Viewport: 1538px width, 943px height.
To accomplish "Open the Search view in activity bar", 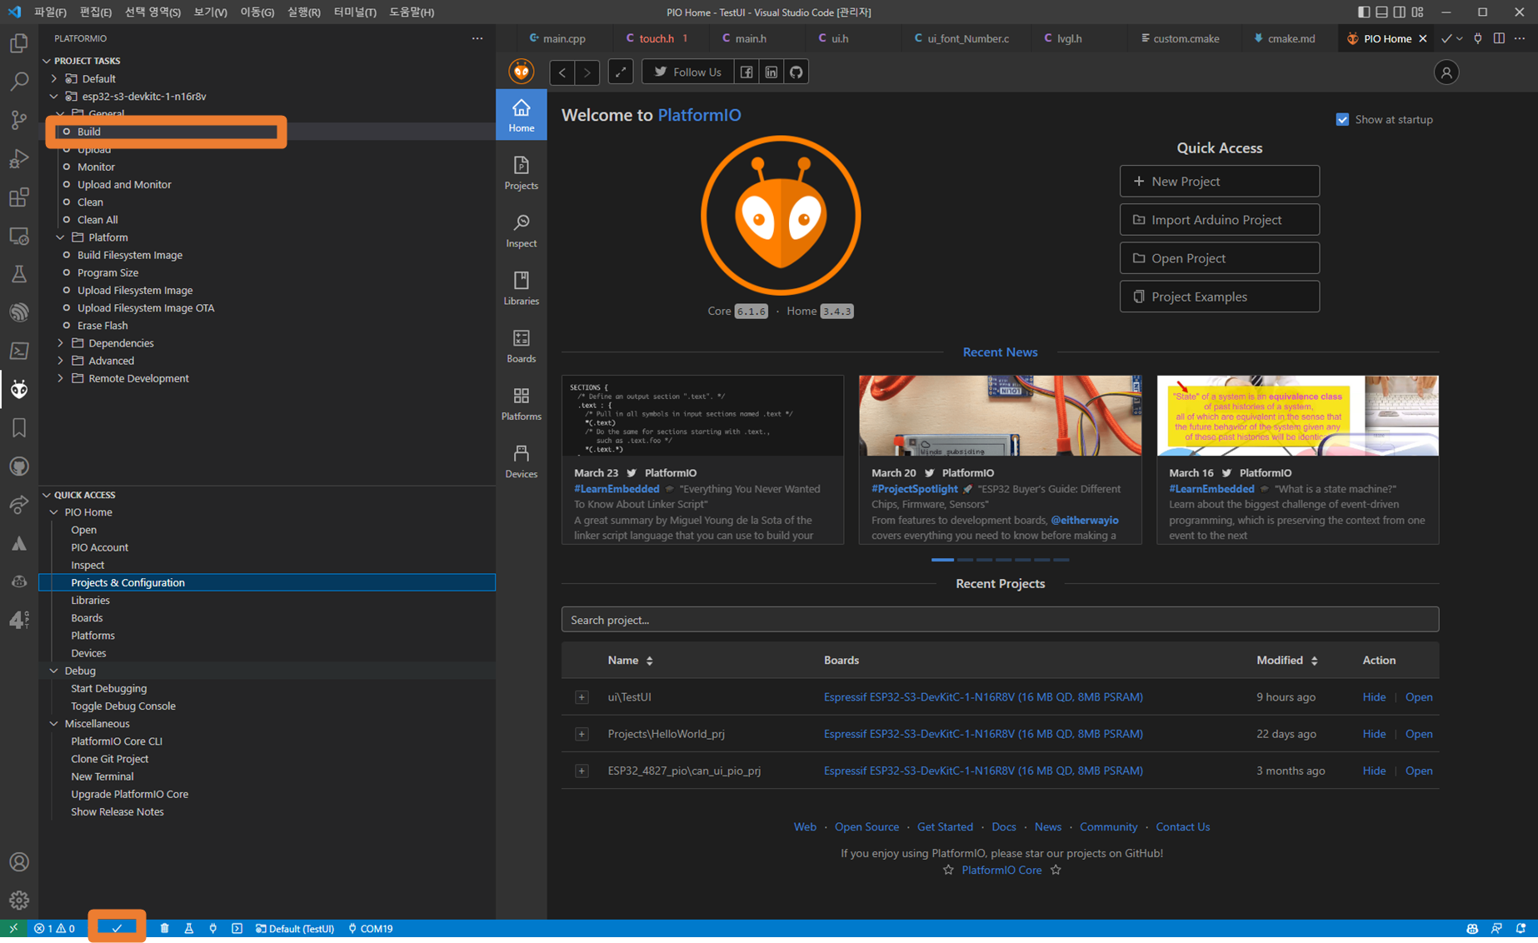I will (x=18, y=82).
